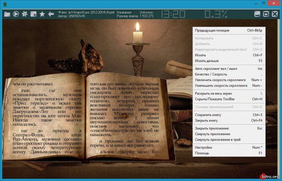282x181 pixels.
Task: Open favorites with the star icon
Action: 42,14
